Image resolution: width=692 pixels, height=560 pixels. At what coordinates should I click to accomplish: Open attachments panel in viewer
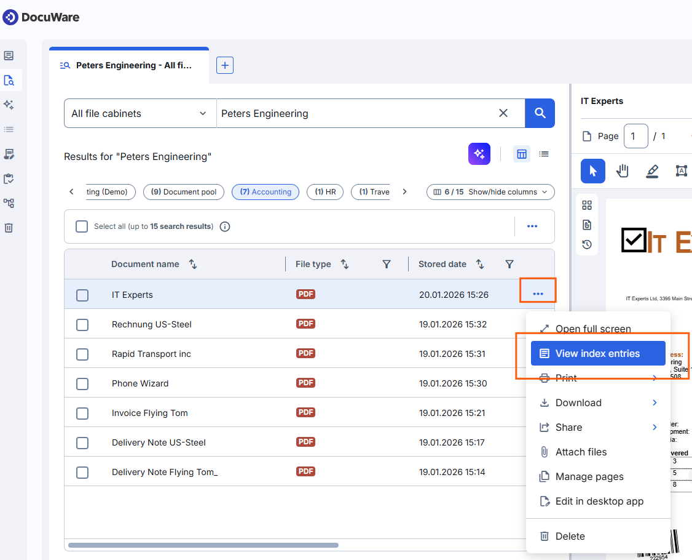coord(586,225)
